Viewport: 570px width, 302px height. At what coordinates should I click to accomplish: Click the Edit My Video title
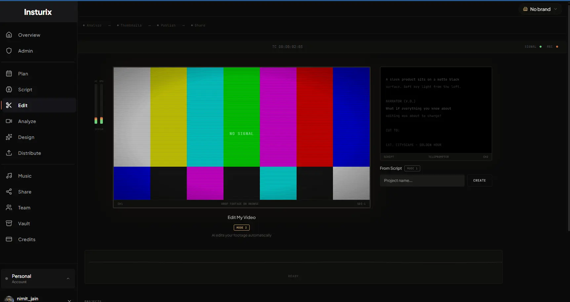point(241,217)
